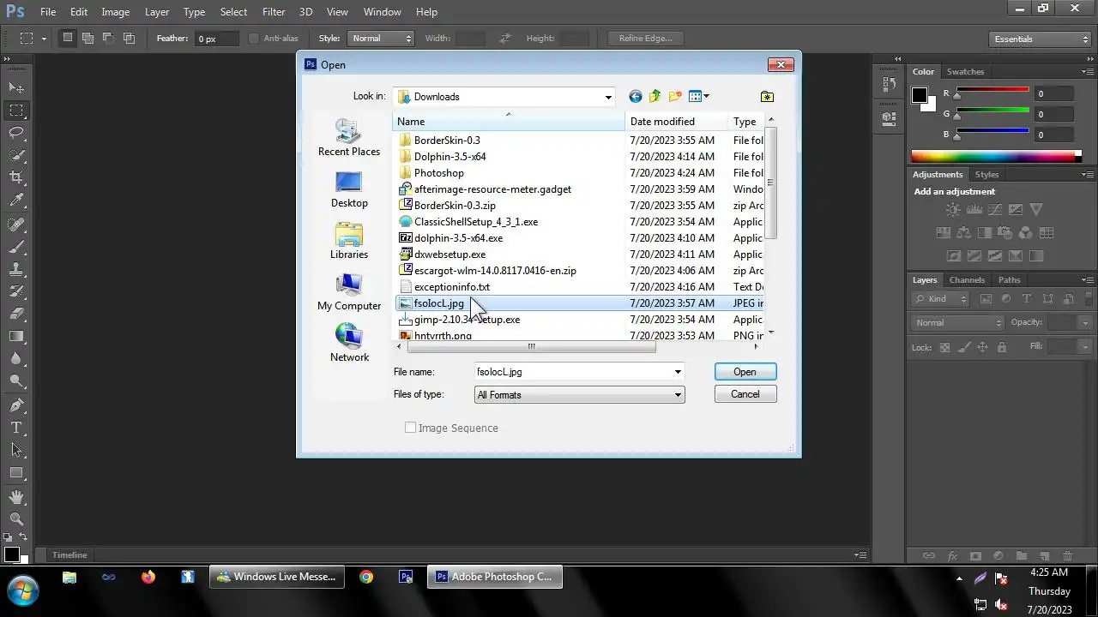This screenshot has width=1098, height=617.
Task: Switch to the Swatches tab
Action: (966, 72)
